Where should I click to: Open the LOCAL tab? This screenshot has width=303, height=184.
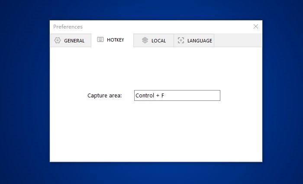coord(158,41)
